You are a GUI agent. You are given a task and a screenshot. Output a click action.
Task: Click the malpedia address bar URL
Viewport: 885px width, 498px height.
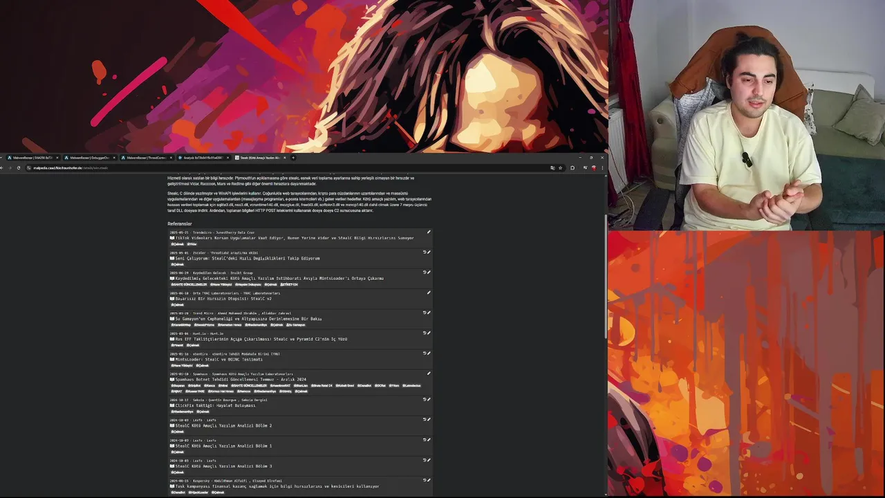pyautogui.click(x=71, y=168)
